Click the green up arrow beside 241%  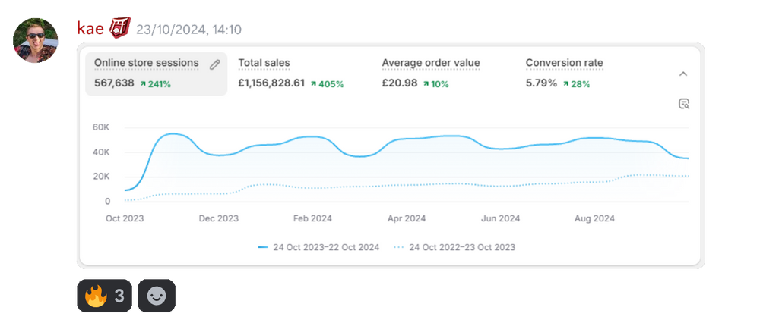tap(143, 84)
